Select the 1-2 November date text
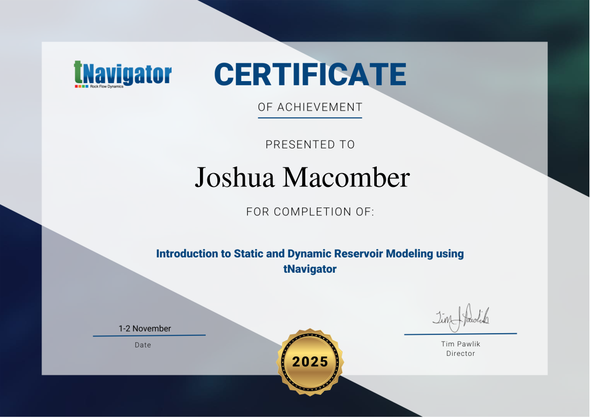 pos(145,329)
